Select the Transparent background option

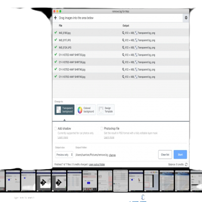tap(65, 110)
